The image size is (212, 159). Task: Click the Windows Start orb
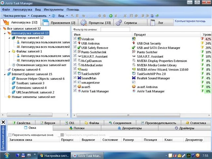(x=7, y=155)
